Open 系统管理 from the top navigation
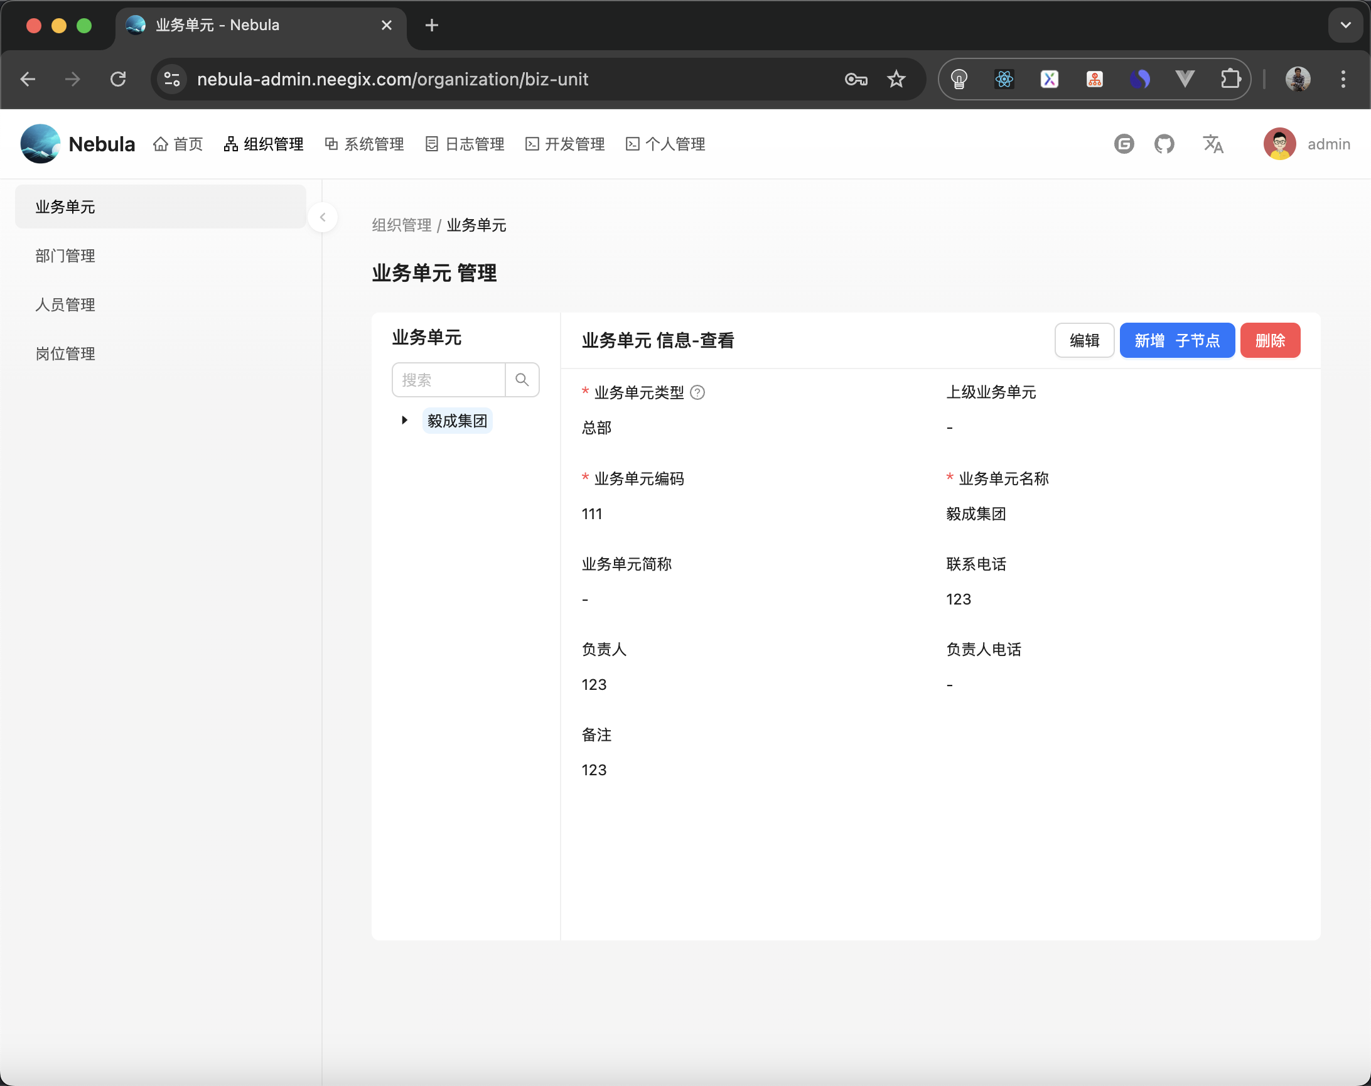Screen dimensions: 1371x1086 click(331, 144)
